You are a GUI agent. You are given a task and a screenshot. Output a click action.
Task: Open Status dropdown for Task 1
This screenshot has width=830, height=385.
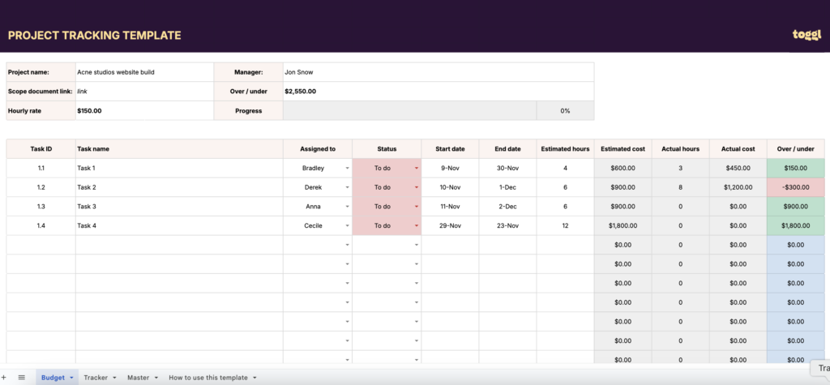pyautogui.click(x=417, y=168)
